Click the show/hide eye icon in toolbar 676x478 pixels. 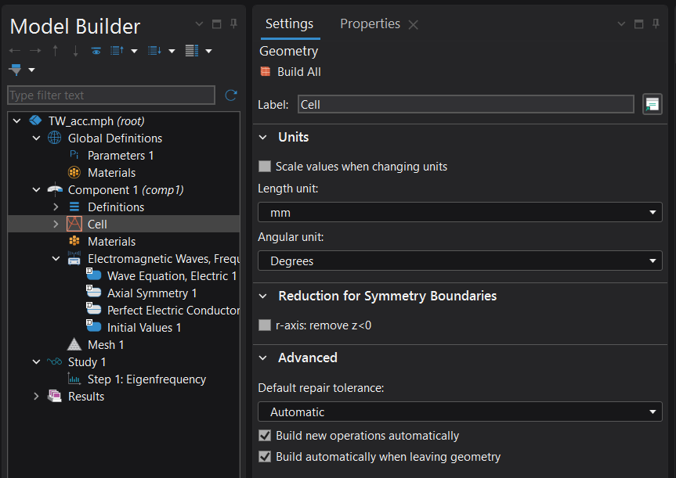pos(96,51)
